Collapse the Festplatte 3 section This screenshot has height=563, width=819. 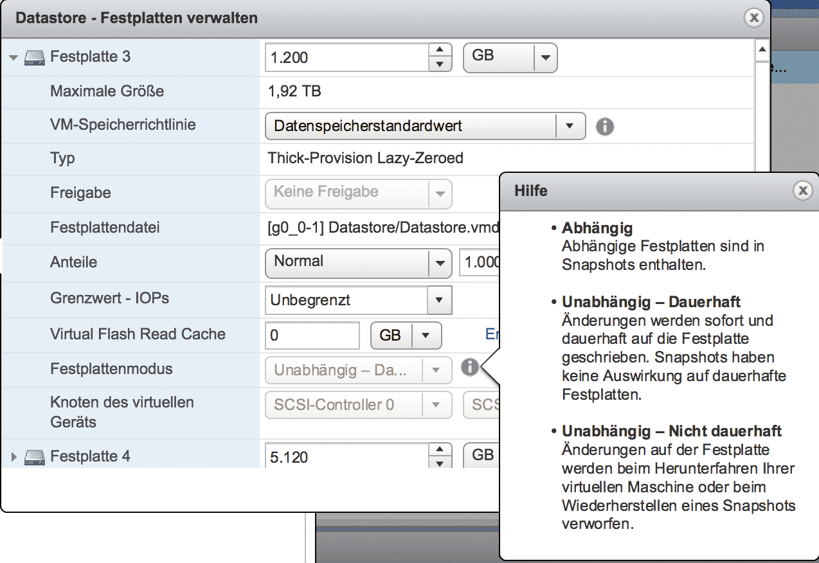(14, 58)
